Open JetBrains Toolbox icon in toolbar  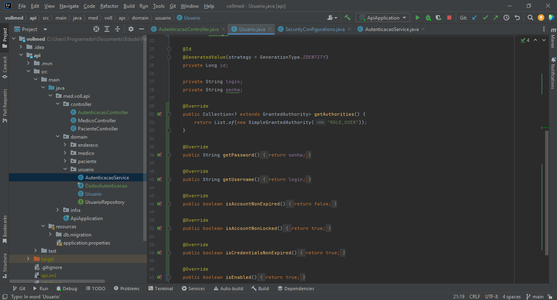pyautogui.click(x=551, y=18)
